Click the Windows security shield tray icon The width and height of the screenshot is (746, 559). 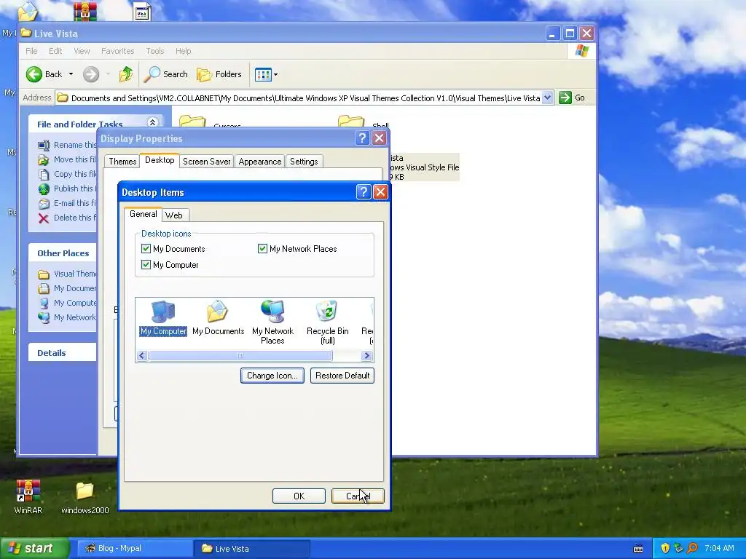665,548
